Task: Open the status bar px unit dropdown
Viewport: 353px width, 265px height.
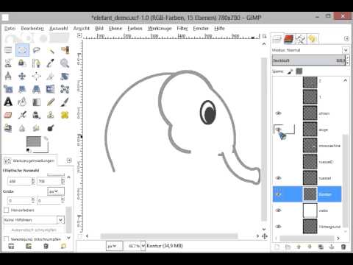Action: (114, 246)
